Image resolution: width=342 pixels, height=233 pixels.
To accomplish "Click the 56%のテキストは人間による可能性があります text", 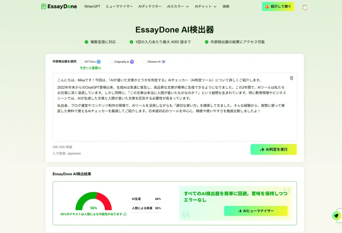I will [91, 214].
